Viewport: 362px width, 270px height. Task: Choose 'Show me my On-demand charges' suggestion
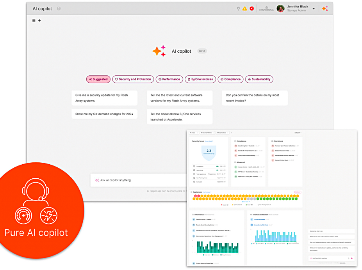pos(104,114)
